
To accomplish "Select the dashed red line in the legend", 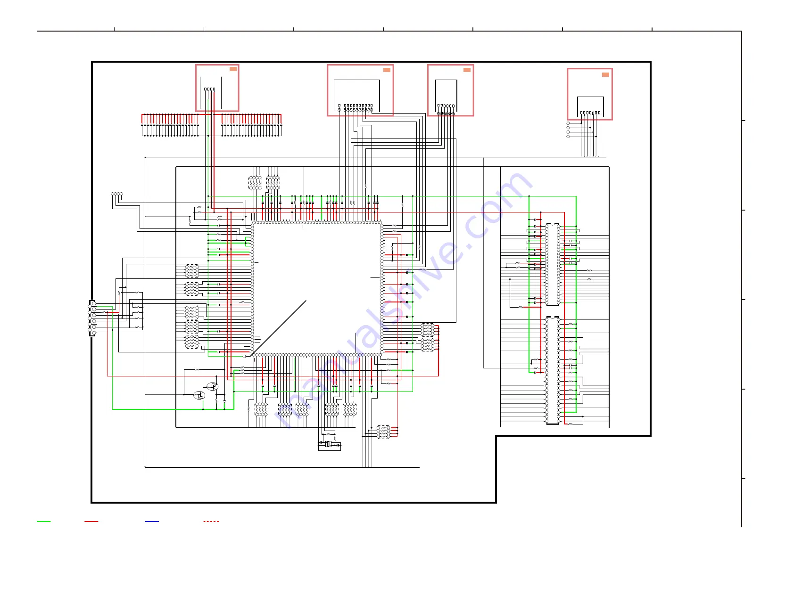I will (x=211, y=522).
